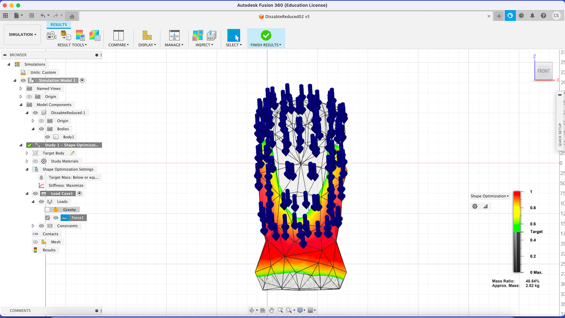This screenshot has width=565, height=318.
Task: Collapse Study 1 Shape Optimization node
Action: (x=21, y=145)
